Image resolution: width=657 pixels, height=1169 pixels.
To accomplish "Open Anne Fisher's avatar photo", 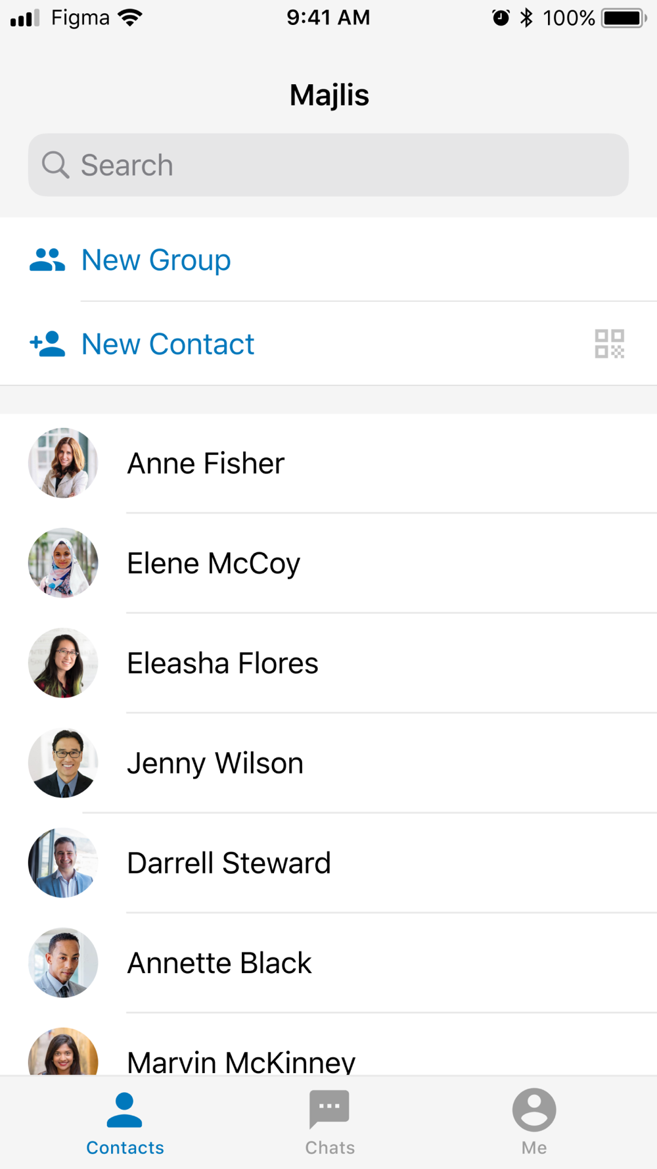I will pyautogui.click(x=63, y=463).
